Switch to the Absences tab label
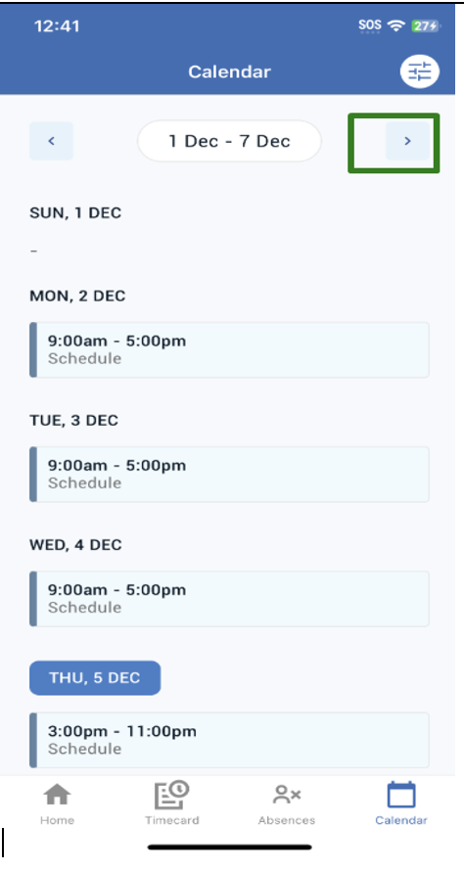Image resolution: width=464 pixels, height=871 pixels. 286,820
